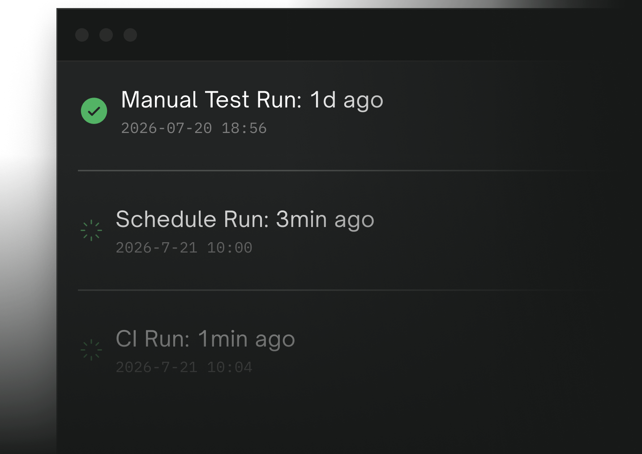Click the word "Manual" in first title
This screenshot has height=454, width=642.
[x=159, y=99]
